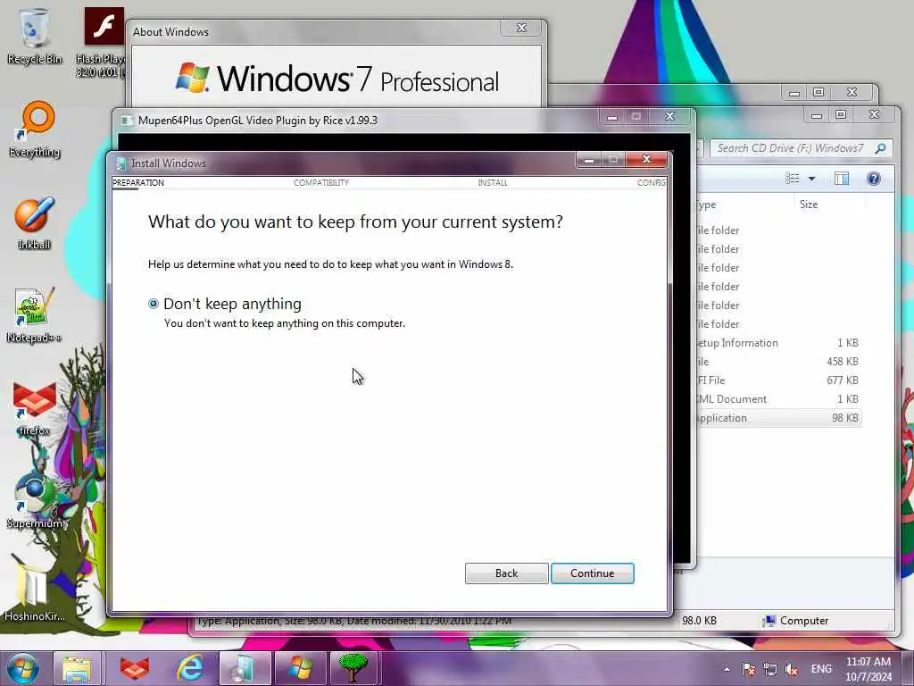
Task: Open the clock showing 11:07 AM
Action: click(868, 669)
